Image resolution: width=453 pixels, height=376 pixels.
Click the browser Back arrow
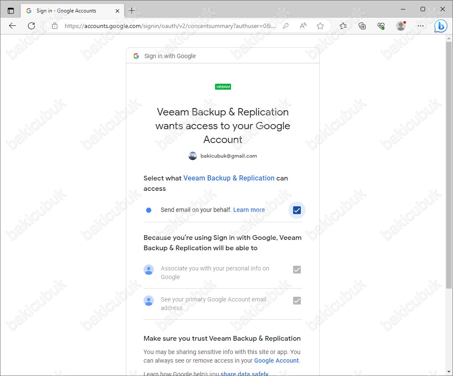[x=12, y=26]
